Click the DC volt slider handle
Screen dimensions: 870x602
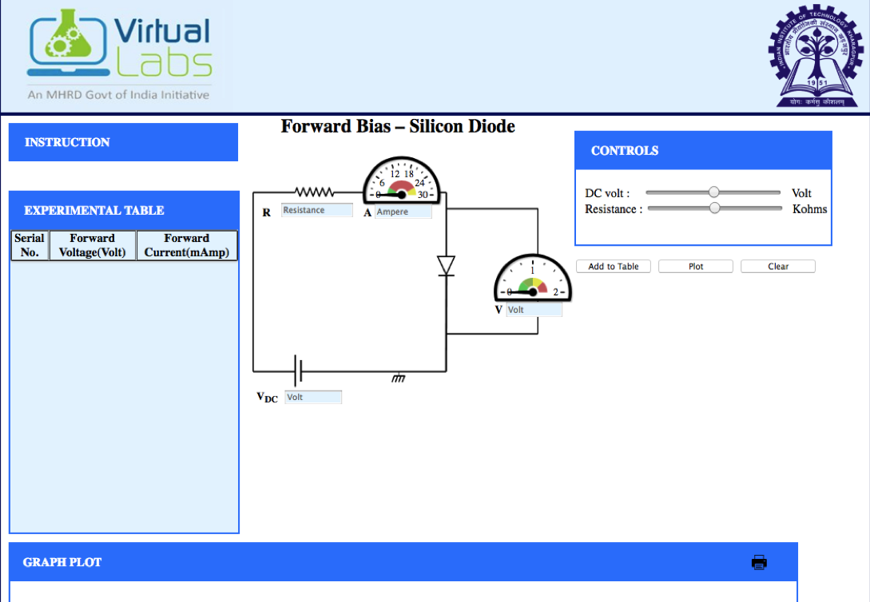click(x=714, y=192)
